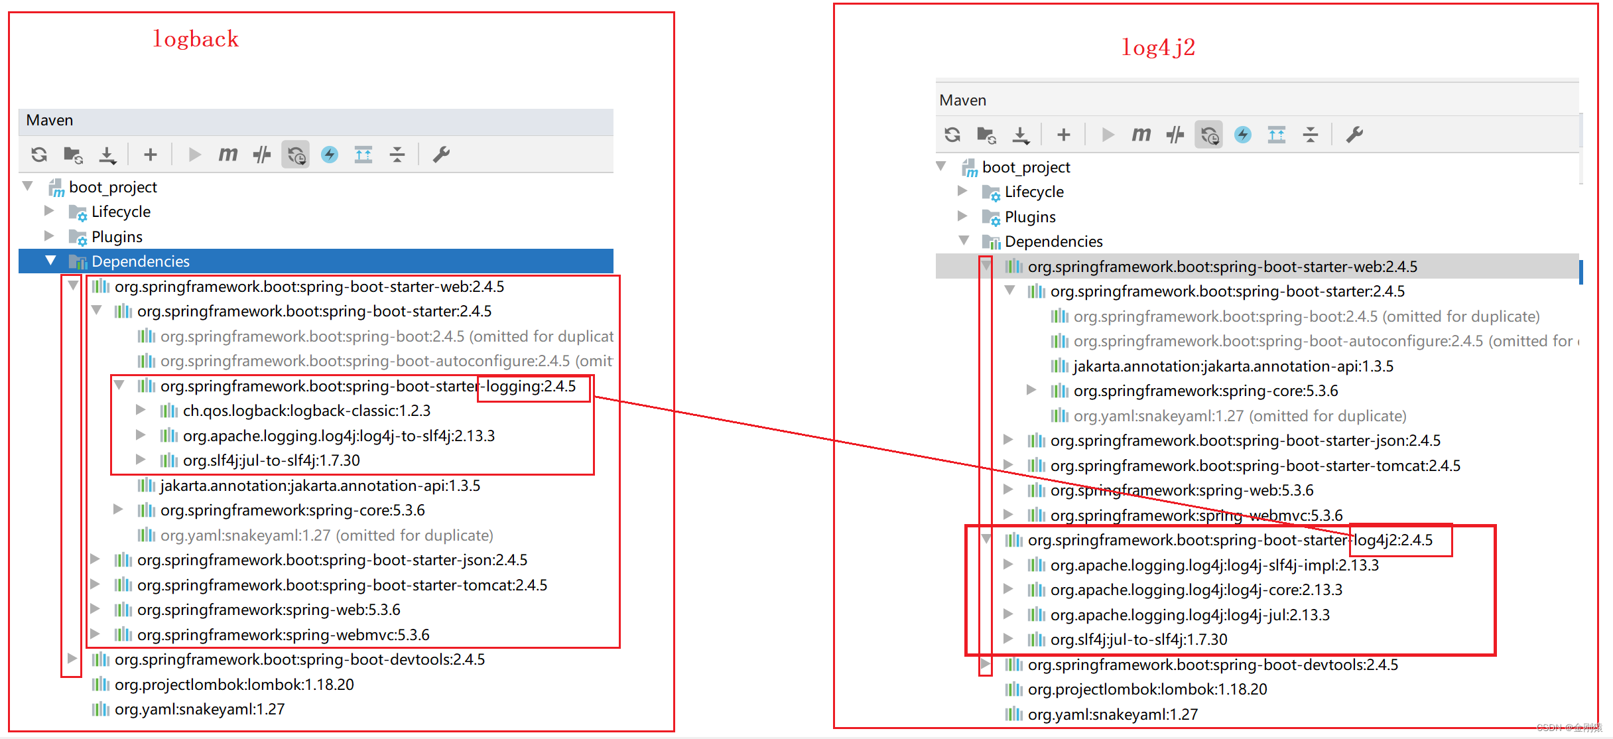Collapse Dependencies node in log4j2 panel
The image size is (1613, 739).
tap(964, 240)
